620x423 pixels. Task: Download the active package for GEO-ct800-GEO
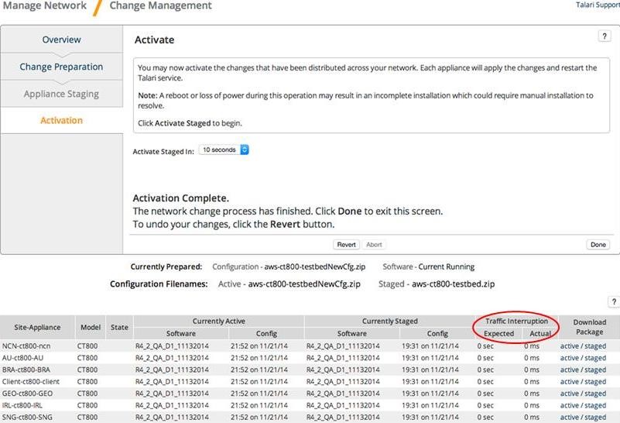pyautogui.click(x=570, y=394)
